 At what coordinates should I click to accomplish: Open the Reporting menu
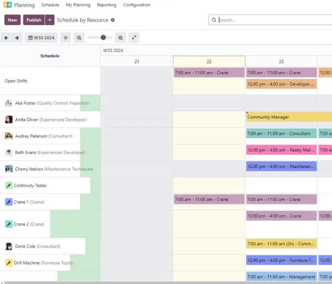pos(106,5)
